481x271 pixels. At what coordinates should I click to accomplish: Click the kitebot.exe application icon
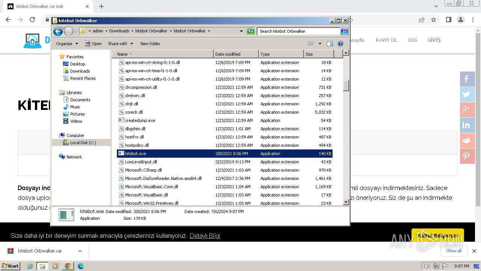coord(121,154)
